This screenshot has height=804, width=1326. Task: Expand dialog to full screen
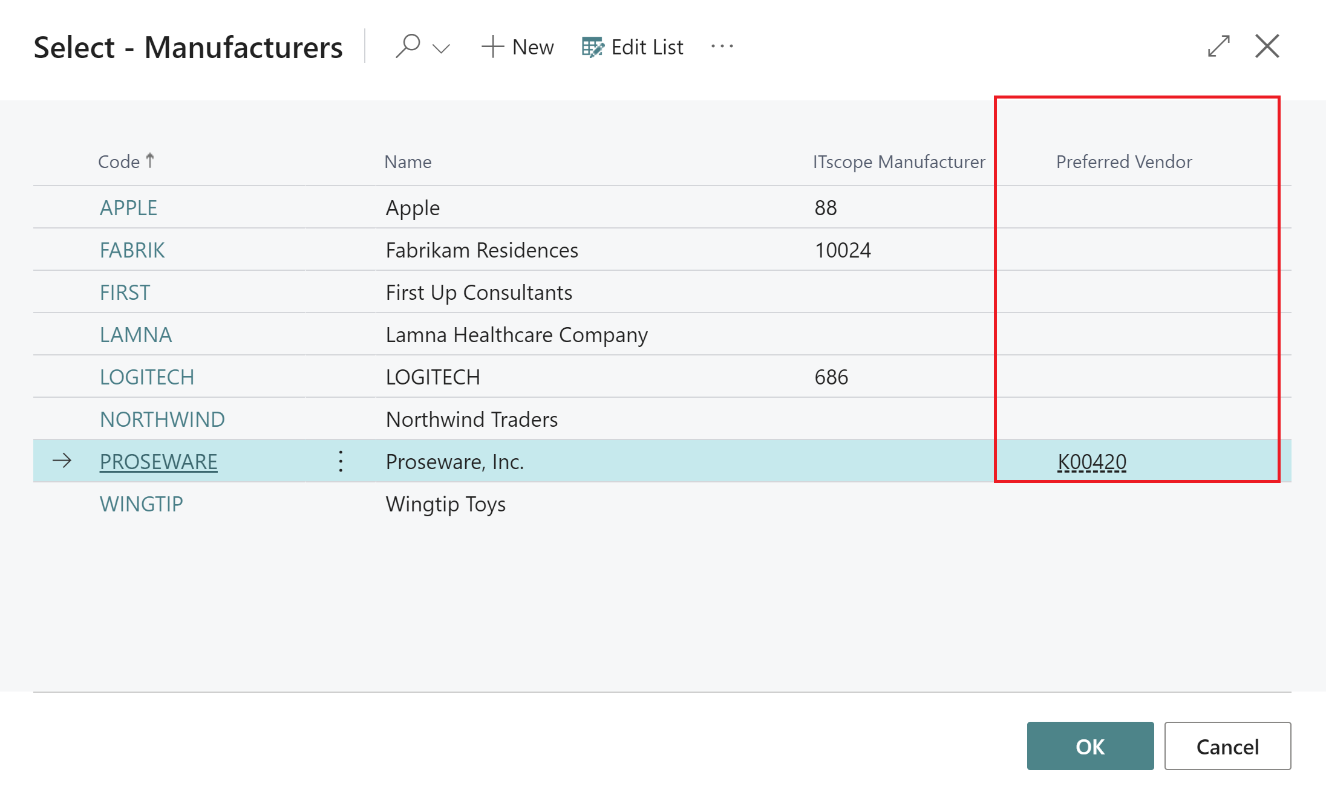[1219, 46]
